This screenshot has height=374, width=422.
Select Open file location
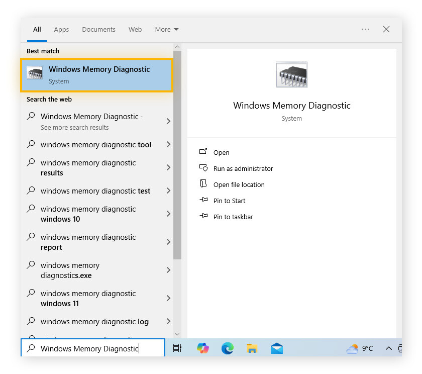pyautogui.click(x=239, y=185)
